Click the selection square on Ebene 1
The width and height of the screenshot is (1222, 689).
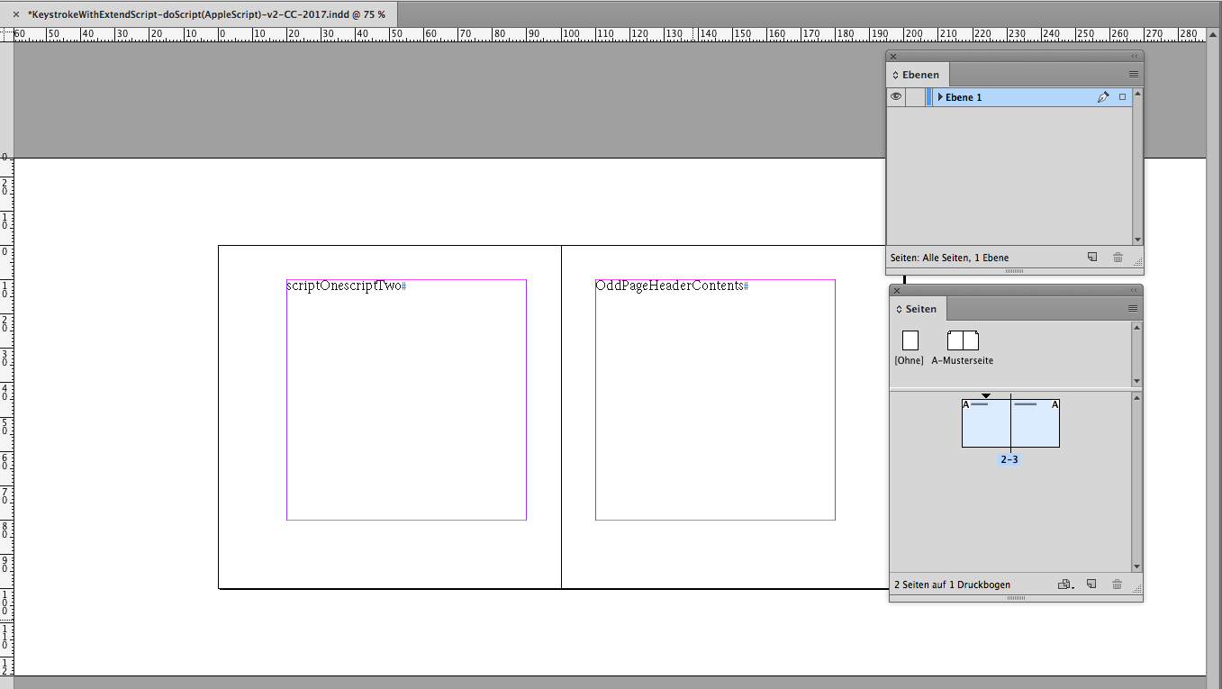(x=1123, y=97)
